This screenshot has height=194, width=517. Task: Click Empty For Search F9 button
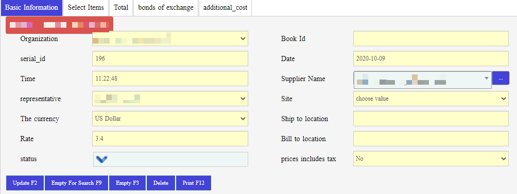[x=77, y=183]
